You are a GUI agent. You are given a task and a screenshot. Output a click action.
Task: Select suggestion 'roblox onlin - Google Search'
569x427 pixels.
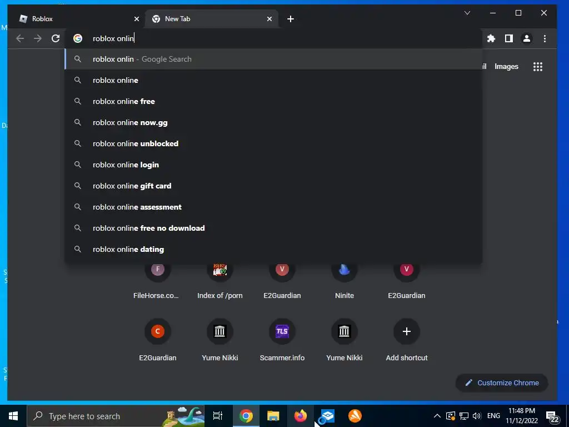click(273, 59)
